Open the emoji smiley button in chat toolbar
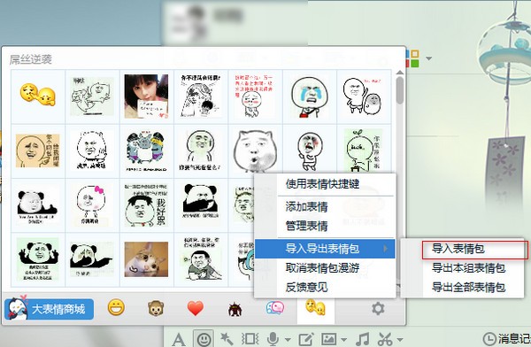The height and width of the screenshot is (347, 531). pyautogui.click(x=204, y=338)
